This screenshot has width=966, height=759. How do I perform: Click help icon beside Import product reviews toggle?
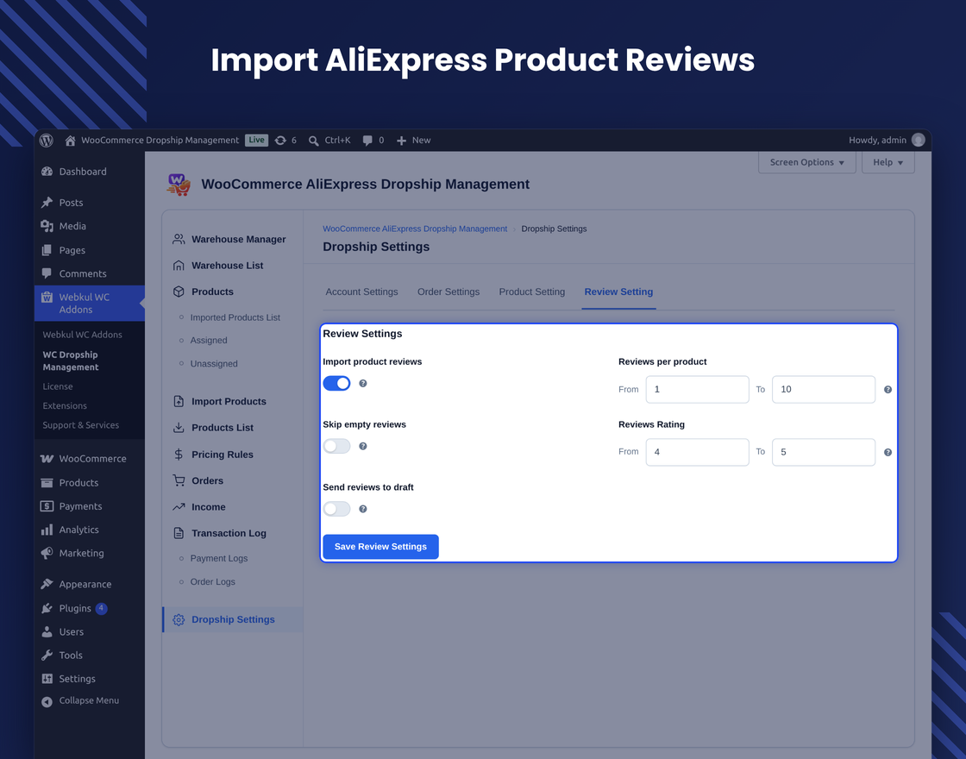363,383
